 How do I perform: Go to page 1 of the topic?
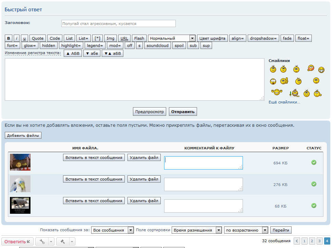(x=304, y=241)
